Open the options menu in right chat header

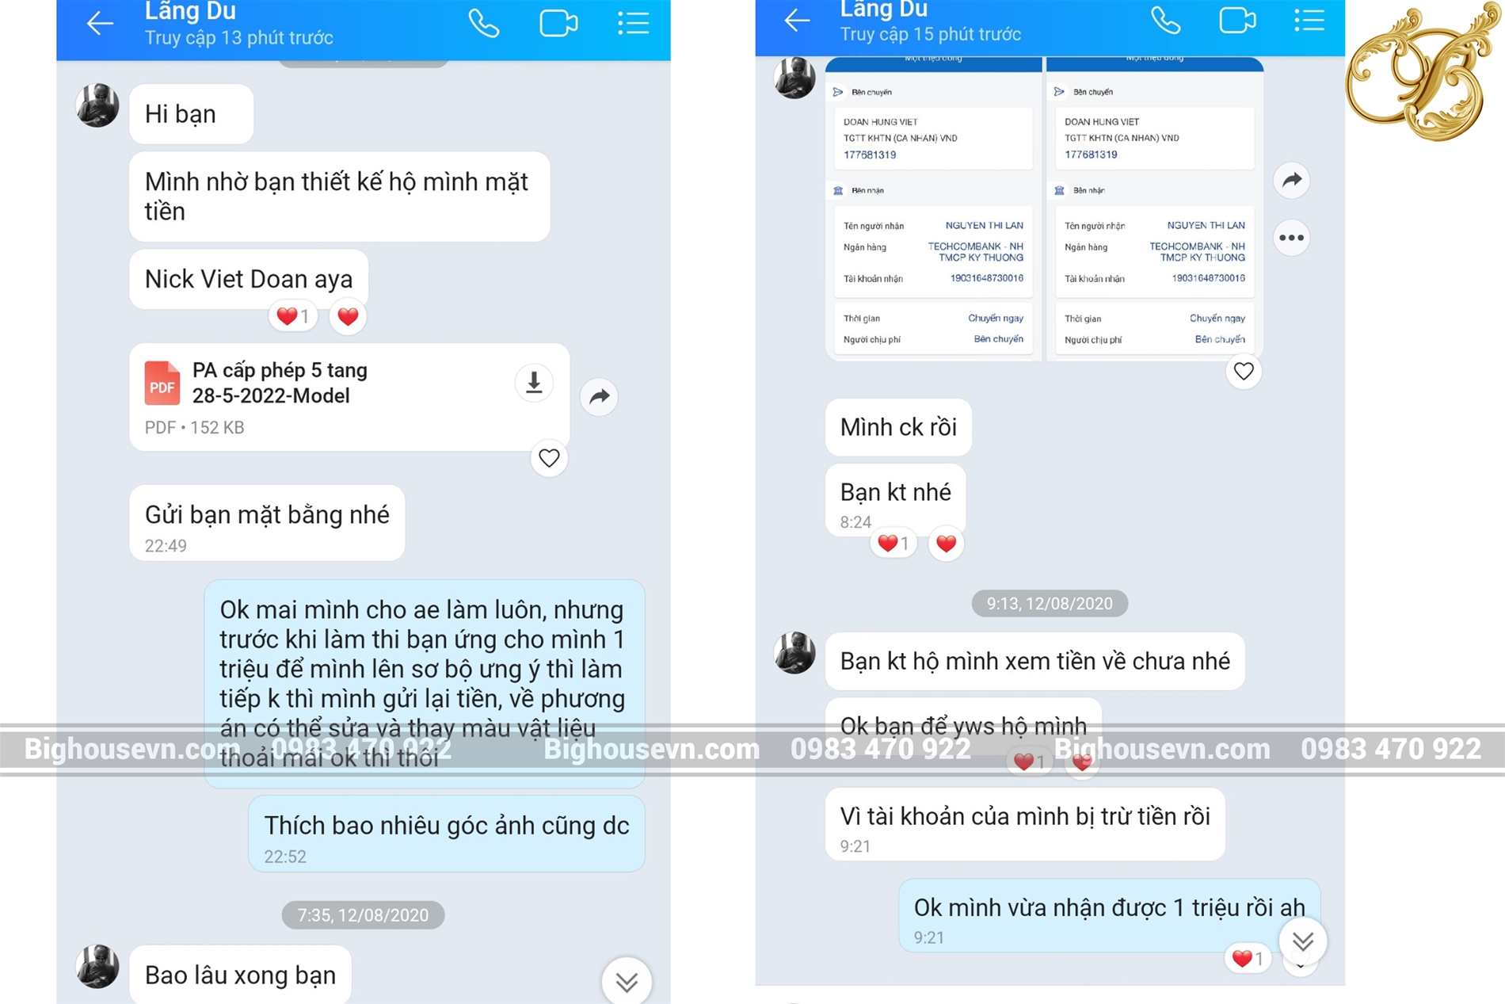1309,19
